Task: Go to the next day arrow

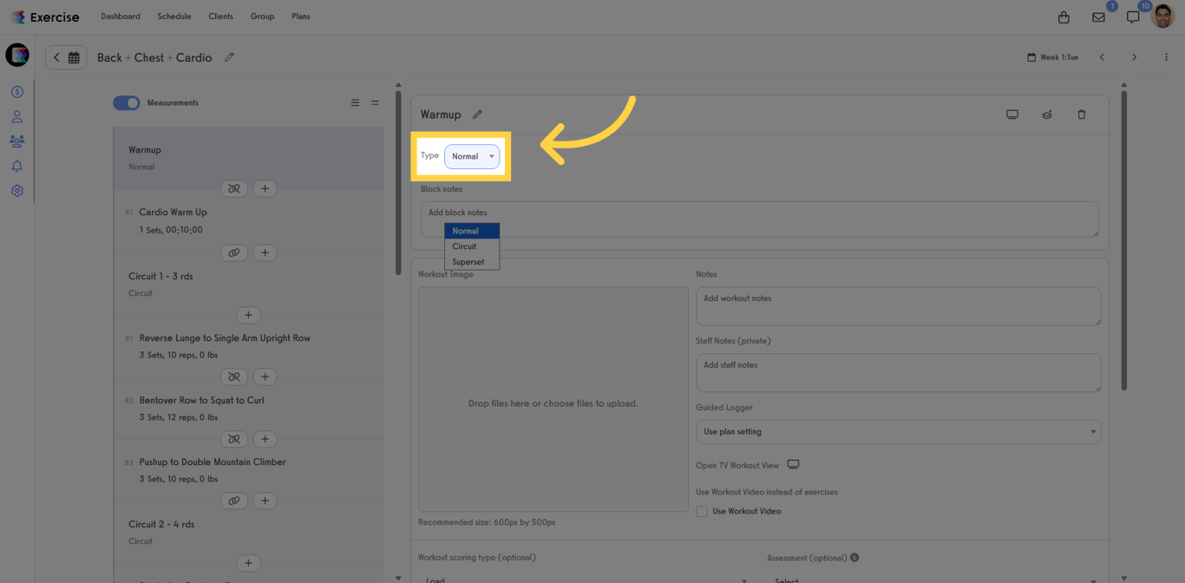Action: (1134, 57)
